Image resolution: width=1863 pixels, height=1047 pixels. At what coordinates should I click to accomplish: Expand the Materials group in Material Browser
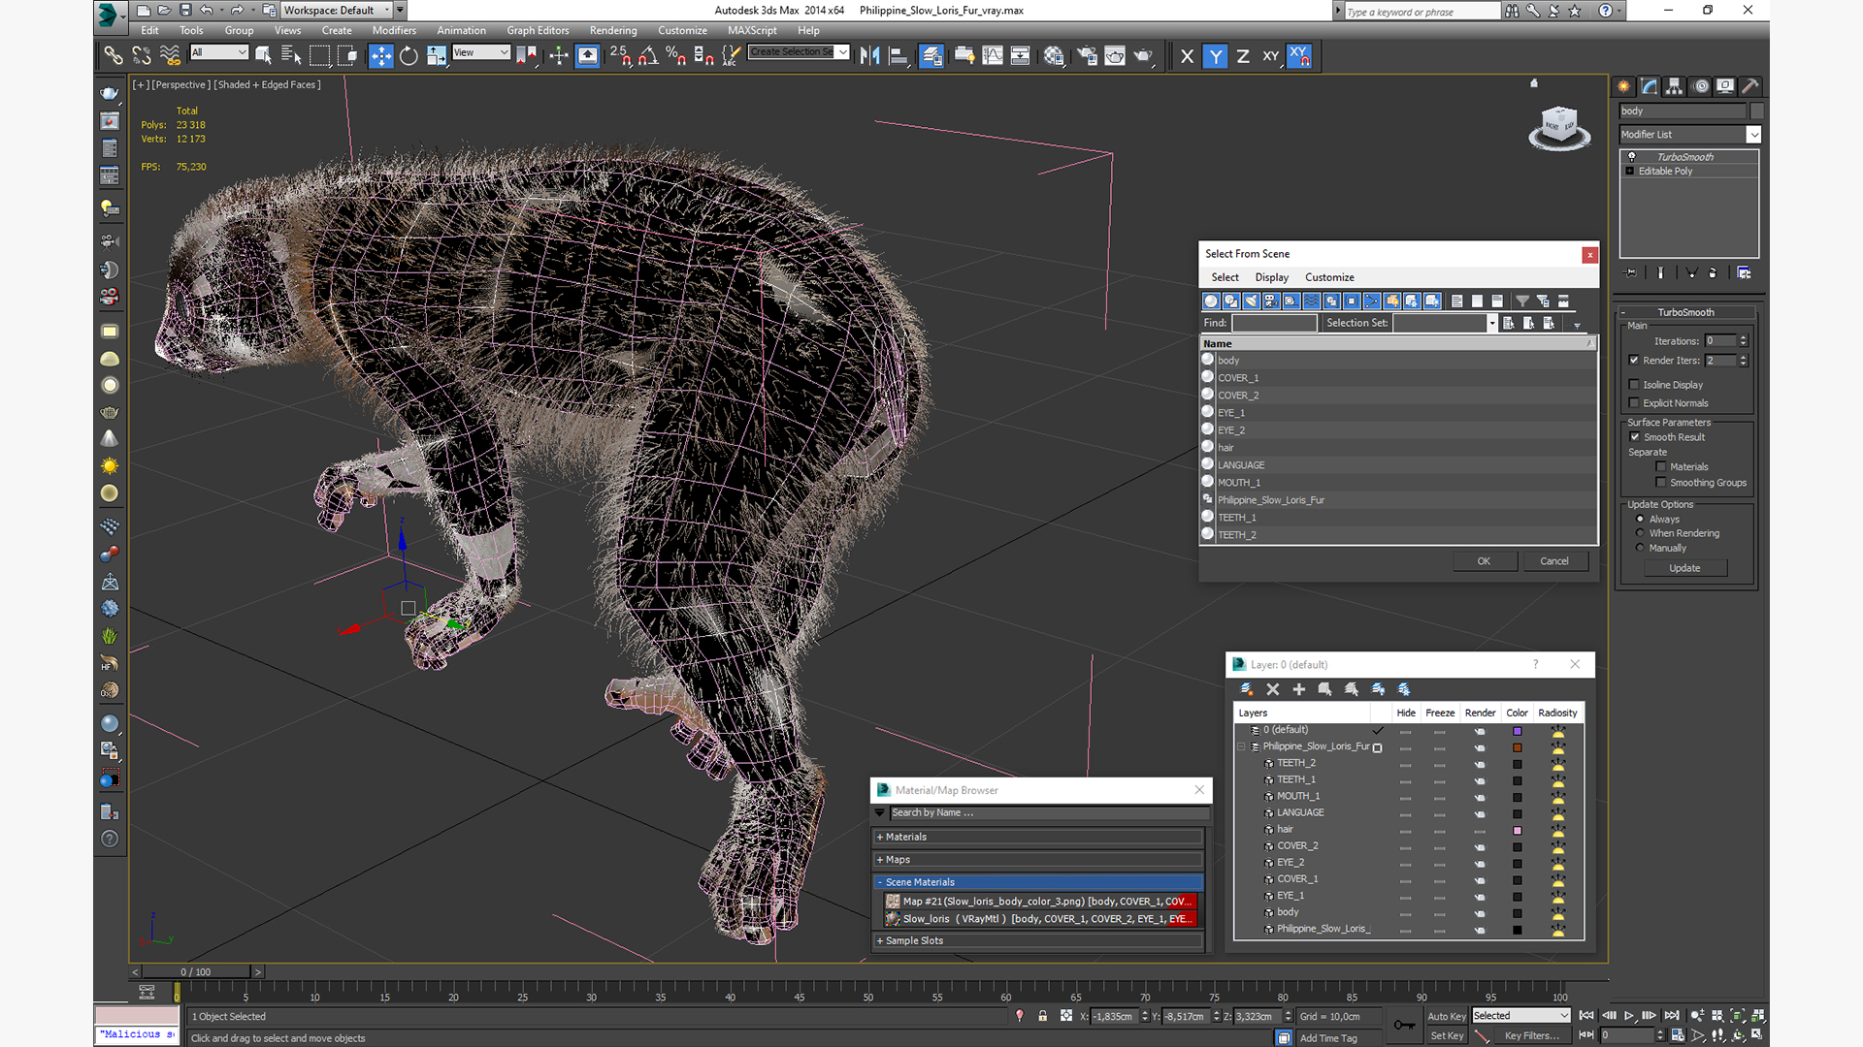(1038, 837)
